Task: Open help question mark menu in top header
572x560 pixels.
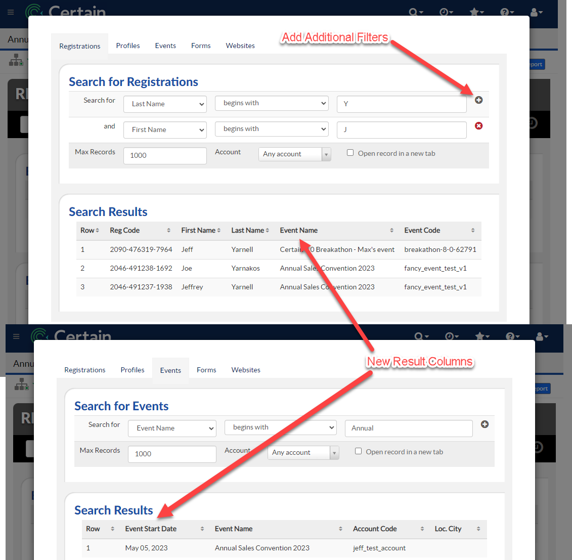Action: point(507,13)
